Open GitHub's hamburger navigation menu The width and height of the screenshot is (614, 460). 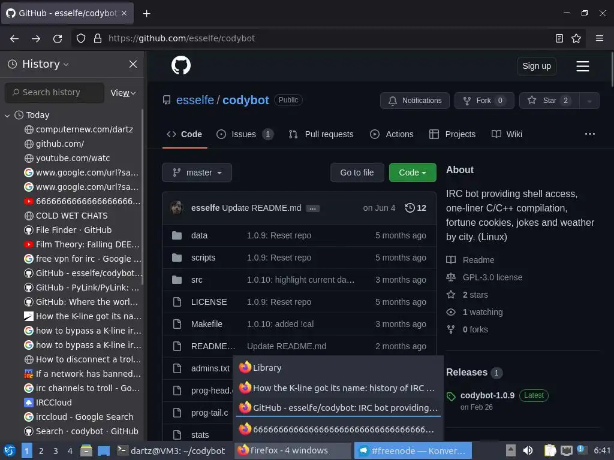(x=583, y=66)
